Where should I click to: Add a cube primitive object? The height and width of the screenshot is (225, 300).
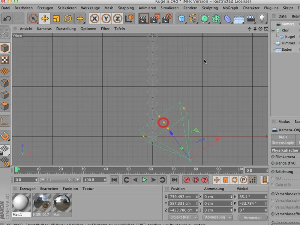181,18
